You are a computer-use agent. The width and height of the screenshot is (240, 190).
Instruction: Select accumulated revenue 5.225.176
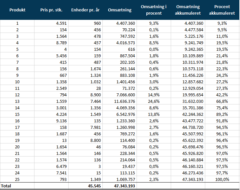[194, 36]
